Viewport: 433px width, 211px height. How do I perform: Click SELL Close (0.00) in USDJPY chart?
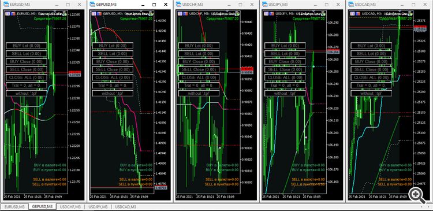[x=285, y=69]
